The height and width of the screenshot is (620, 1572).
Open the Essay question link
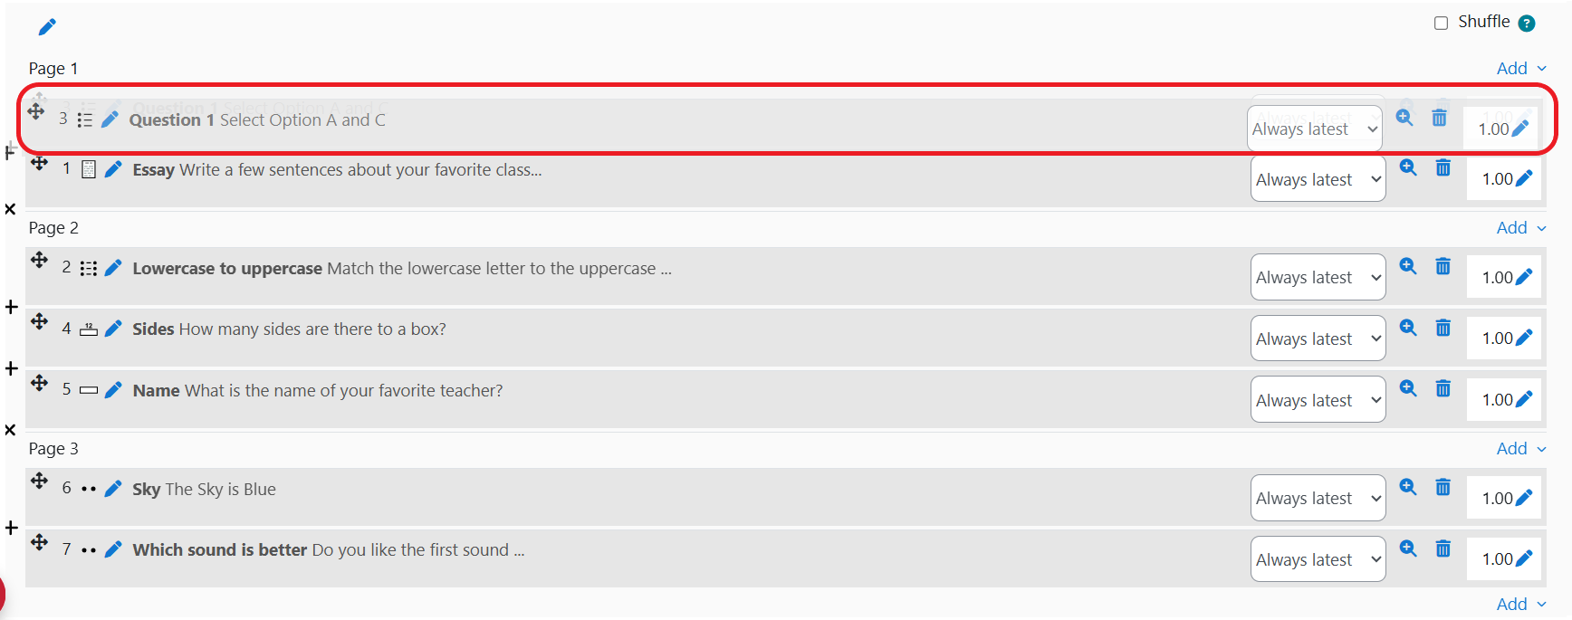pos(337,169)
